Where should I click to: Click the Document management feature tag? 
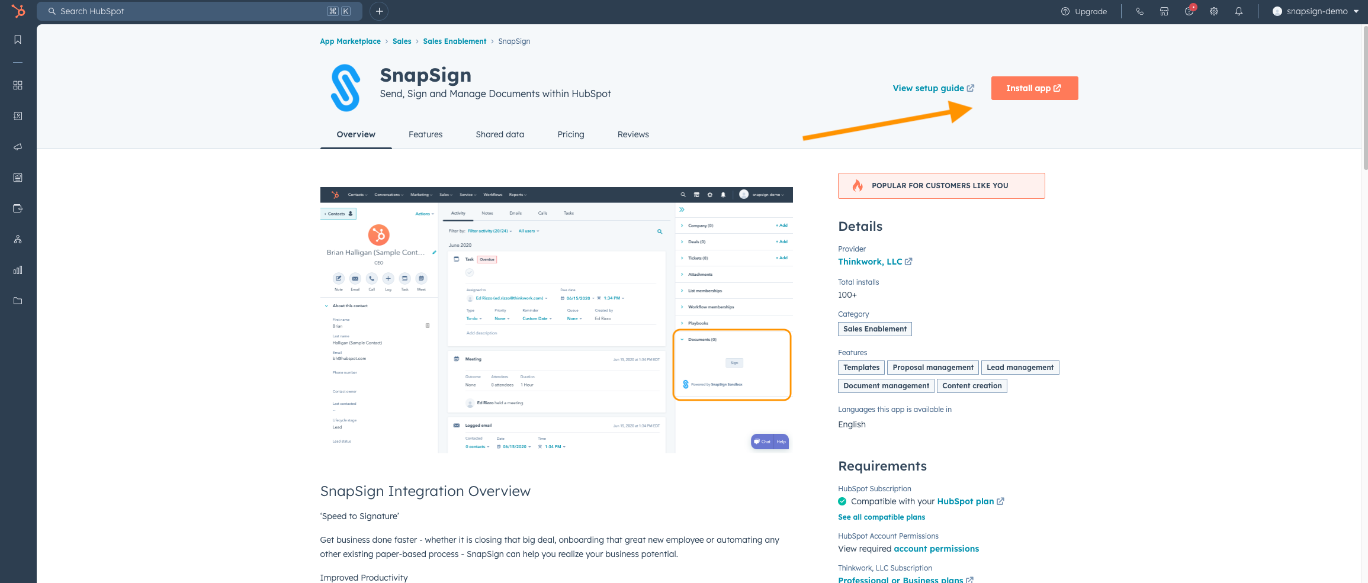coord(886,386)
